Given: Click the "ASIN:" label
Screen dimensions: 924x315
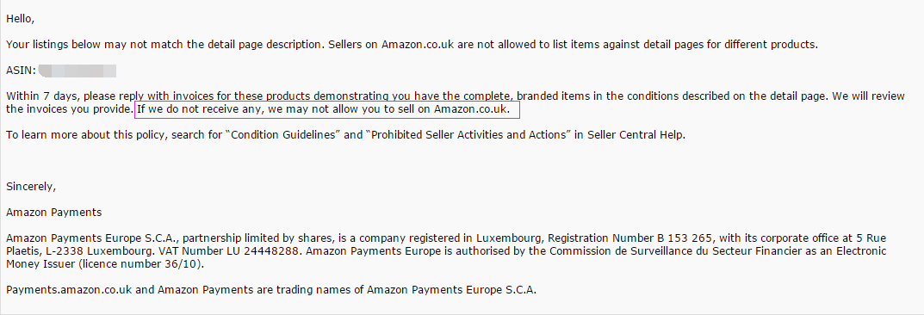Looking at the screenshot, I should [x=22, y=71].
